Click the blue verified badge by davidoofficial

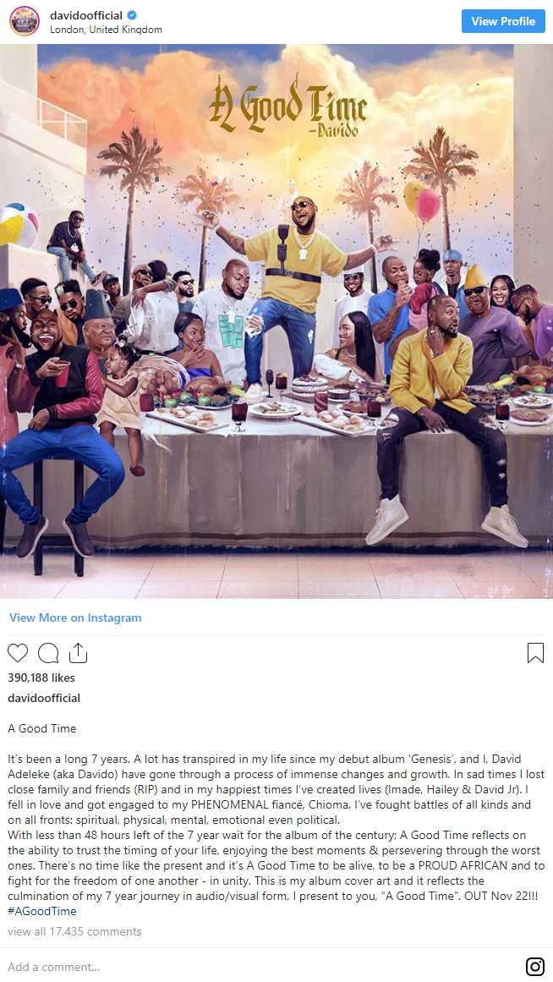click(x=132, y=16)
